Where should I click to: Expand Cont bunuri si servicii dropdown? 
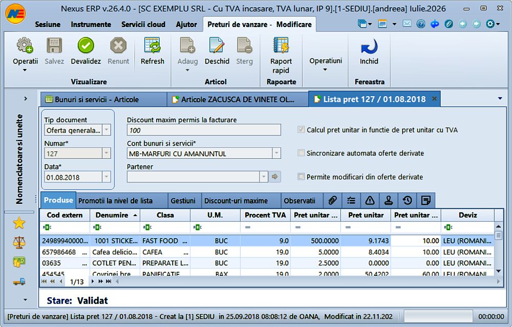pos(276,153)
